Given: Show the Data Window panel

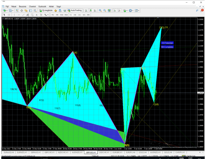Looking at the screenshot, I should (21, 11).
